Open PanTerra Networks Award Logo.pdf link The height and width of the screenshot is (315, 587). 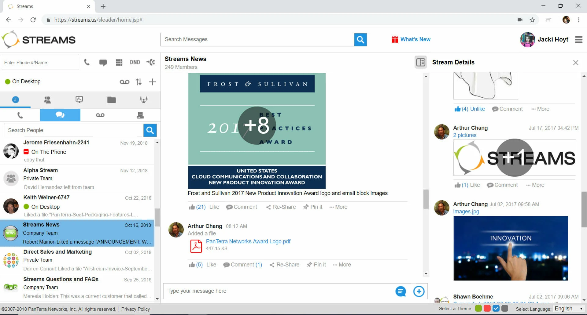coord(248,241)
